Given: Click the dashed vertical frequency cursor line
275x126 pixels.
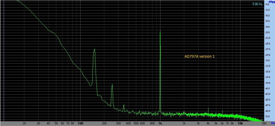Looking at the screenshot, I should [x=4, y=61].
